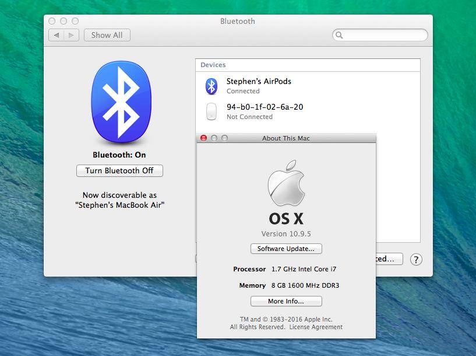Click the back navigation arrow
This screenshot has height=356, width=476.
(x=57, y=35)
